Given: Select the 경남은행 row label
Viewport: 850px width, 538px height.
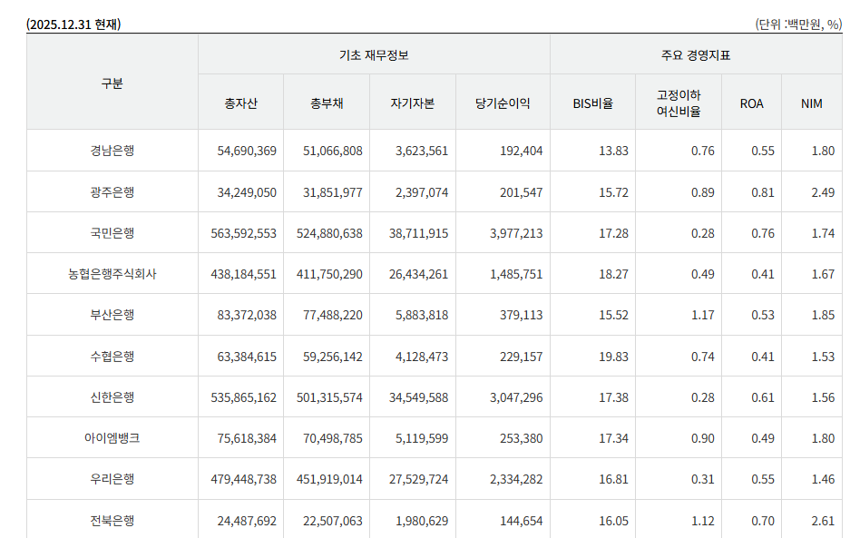Looking at the screenshot, I should point(112,151).
